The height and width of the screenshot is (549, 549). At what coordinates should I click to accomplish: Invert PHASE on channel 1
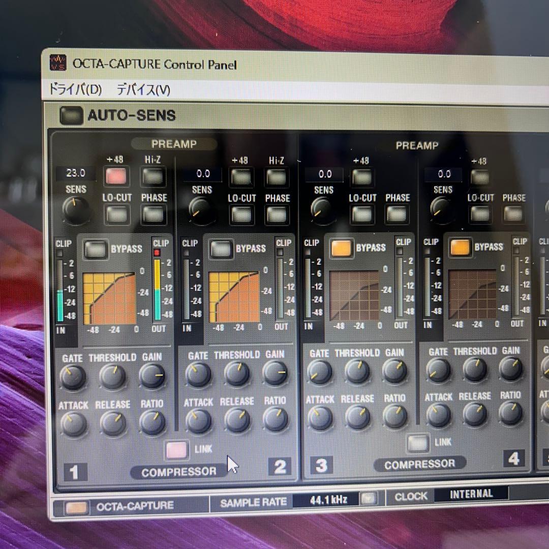154,215
